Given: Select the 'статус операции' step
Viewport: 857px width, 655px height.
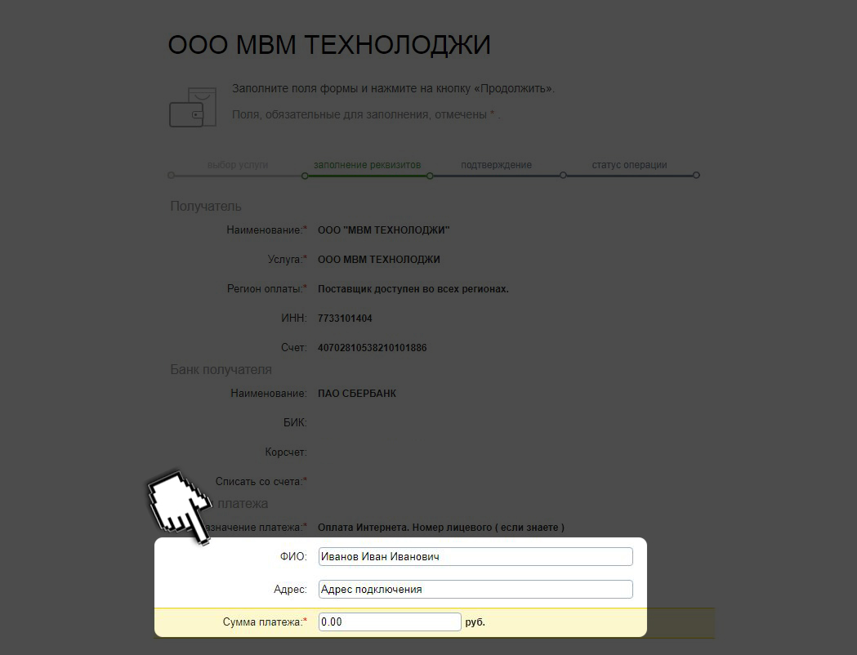Looking at the screenshot, I should point(629,165).
